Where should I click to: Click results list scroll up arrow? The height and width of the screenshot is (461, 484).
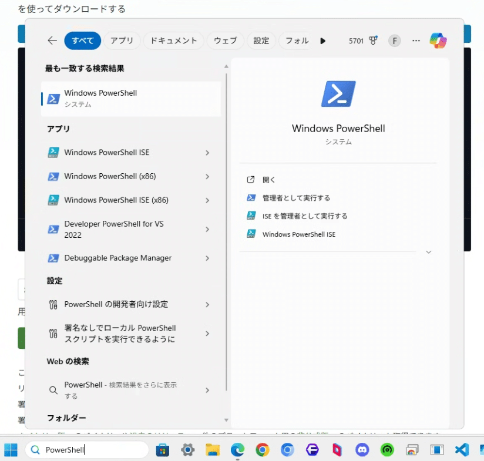tap(226, 66)
